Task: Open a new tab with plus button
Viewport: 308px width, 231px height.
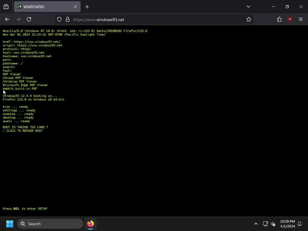Action: click(87, 7)
